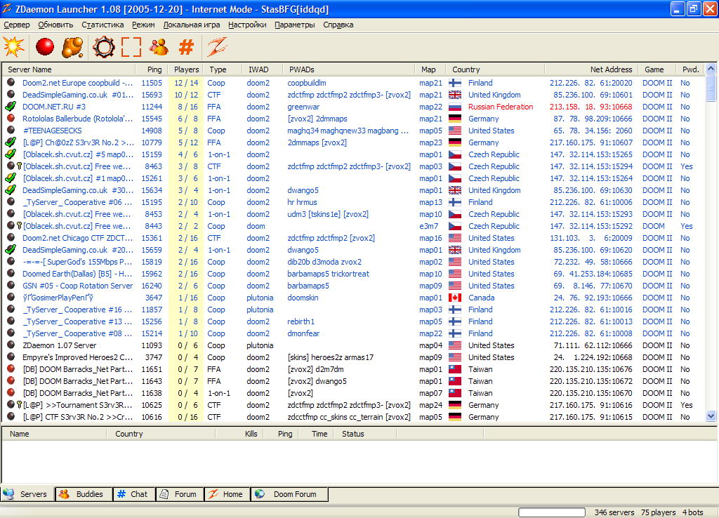Sort the server list by Ping column
The image size is (719, 518).
coord(154,69)
